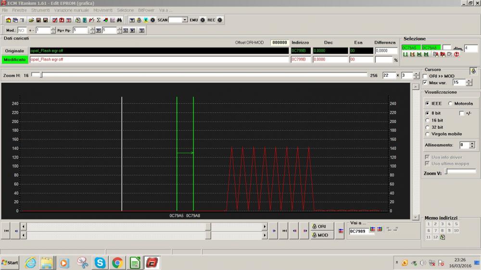Select the 16 bit radio option
Image resolution: width=481 pixels, height=270 pixels.
tap(427, 121)
